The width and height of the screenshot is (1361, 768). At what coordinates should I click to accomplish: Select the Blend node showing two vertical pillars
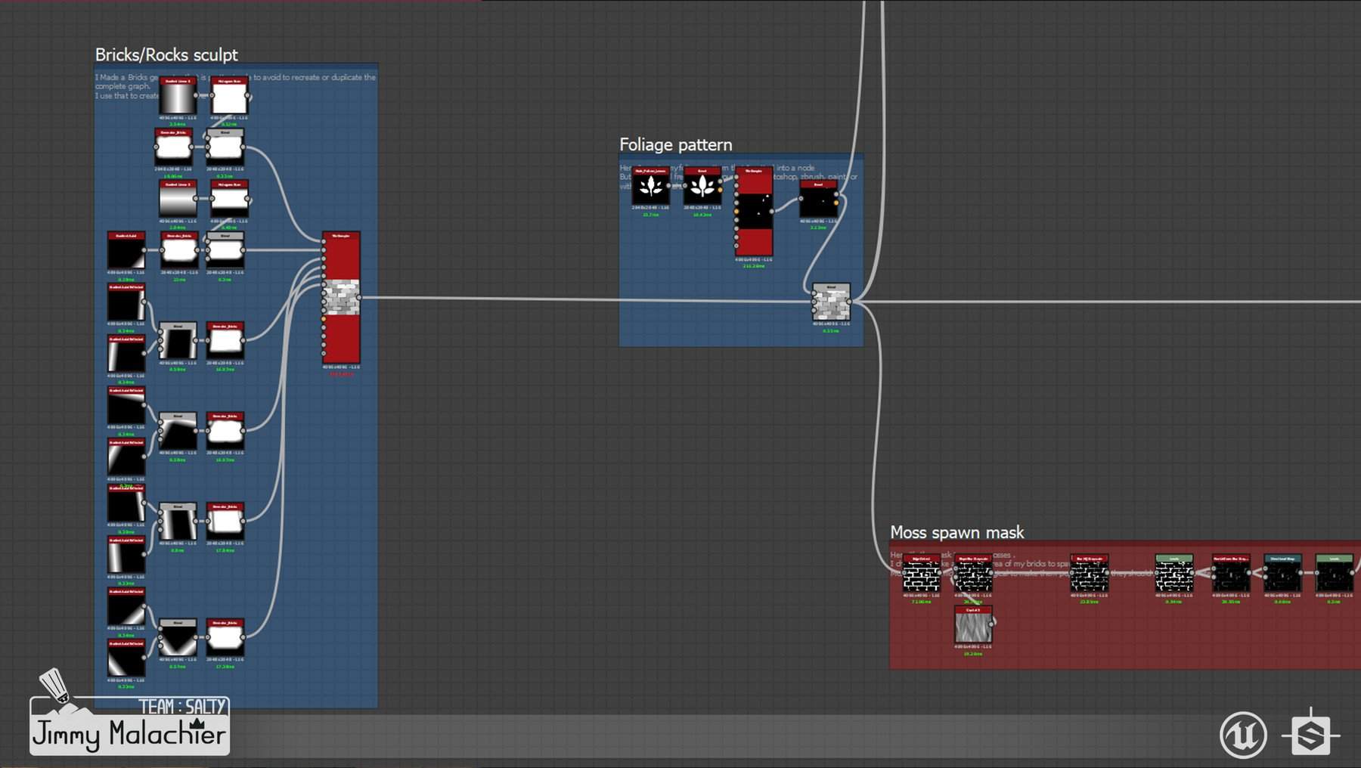[x=178, y=522]
